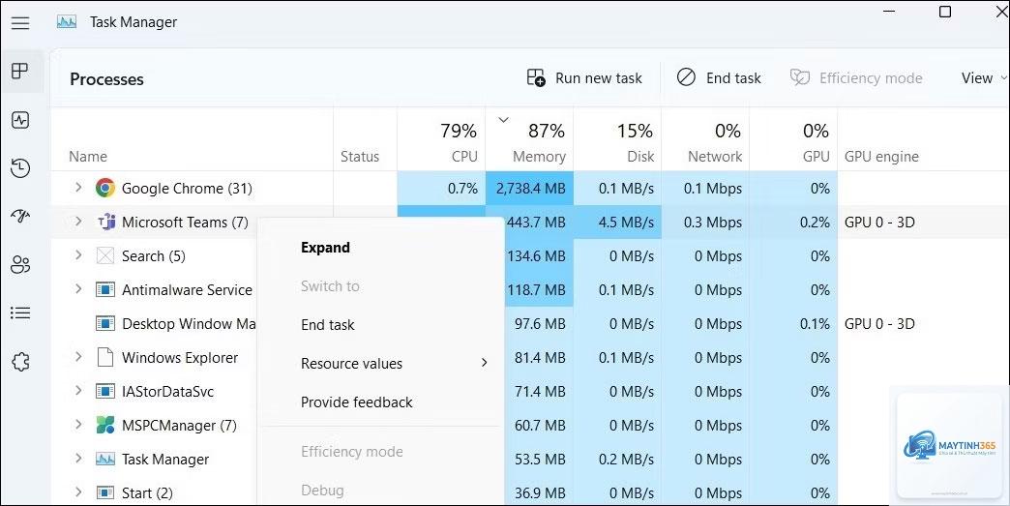
Task: Choose Provide feedback in context menu
Action: point(380,402)
